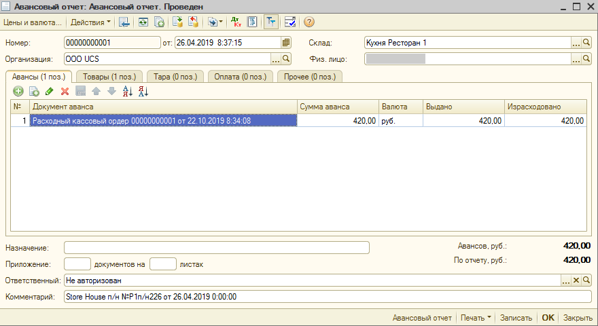Open Физ. лицо lookup with magnifier icon

pos(586,58)
